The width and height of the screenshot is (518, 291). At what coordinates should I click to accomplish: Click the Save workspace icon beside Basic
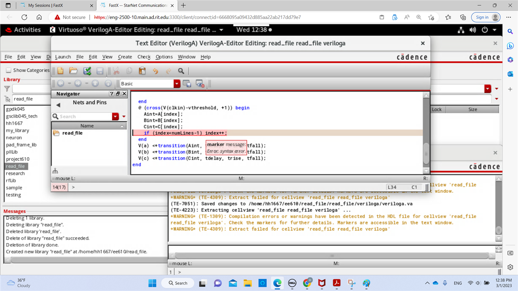[x=187, y=83]
